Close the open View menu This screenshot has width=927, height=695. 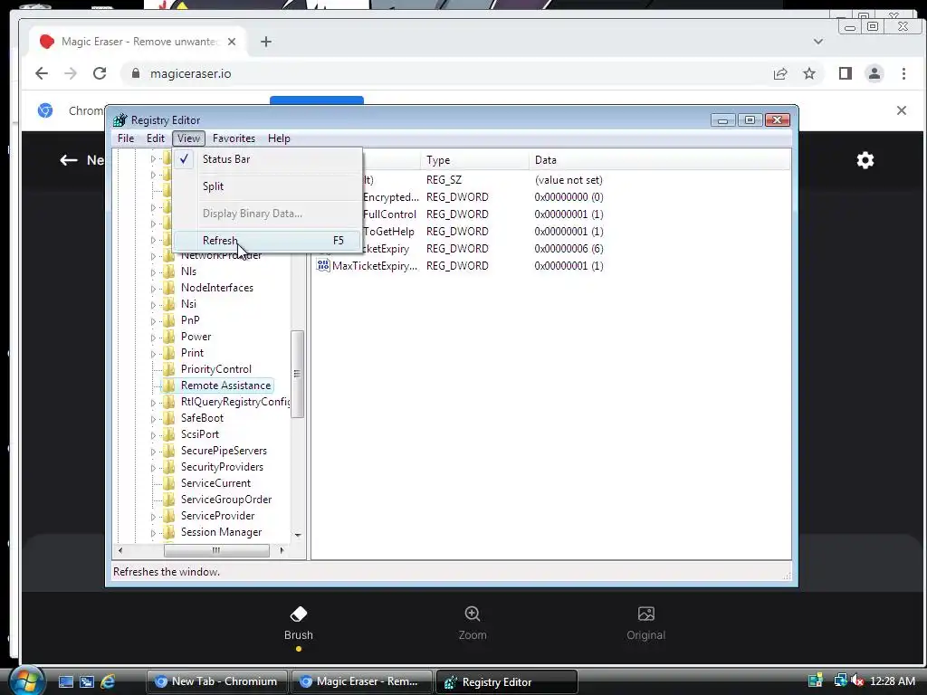pos(188,138)
